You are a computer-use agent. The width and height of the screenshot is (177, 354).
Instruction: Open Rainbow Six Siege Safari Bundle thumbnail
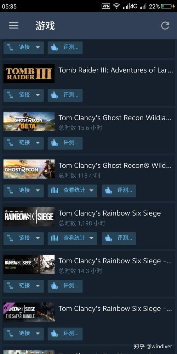[29, 312]
